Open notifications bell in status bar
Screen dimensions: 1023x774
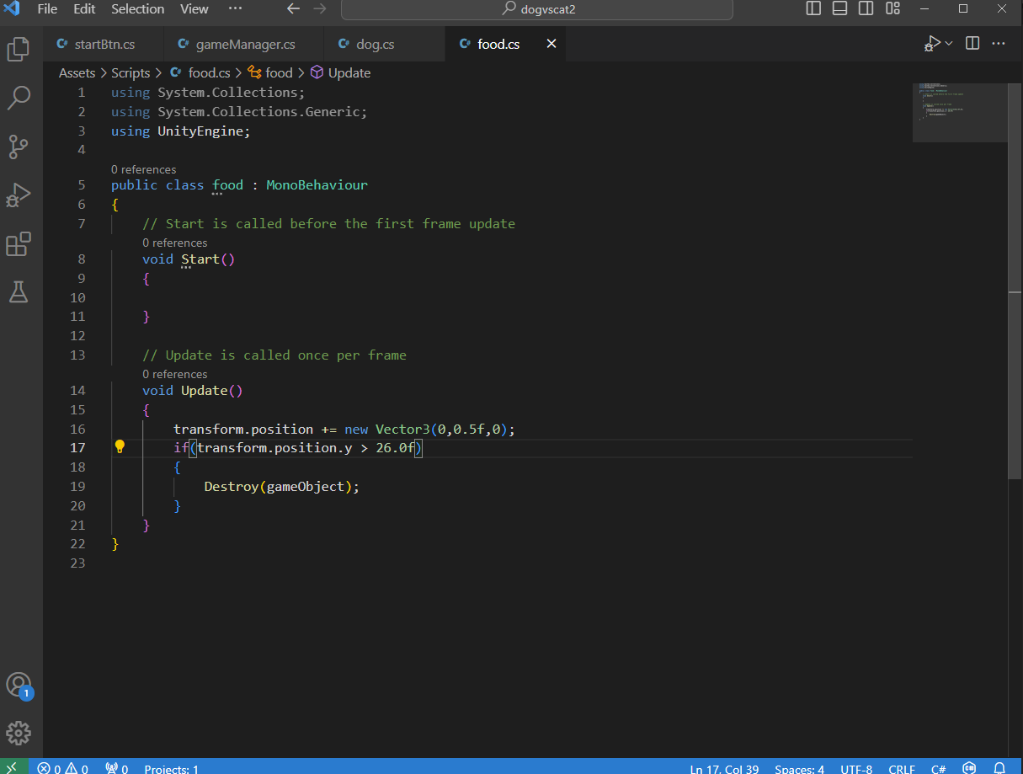[x=999, y=768]
